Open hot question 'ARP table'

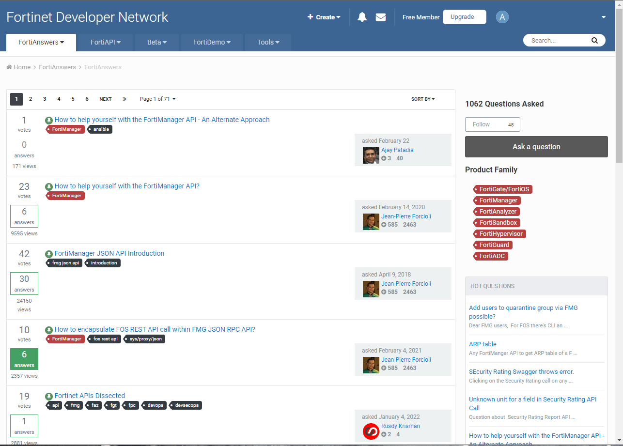click(x=483, y=344)
